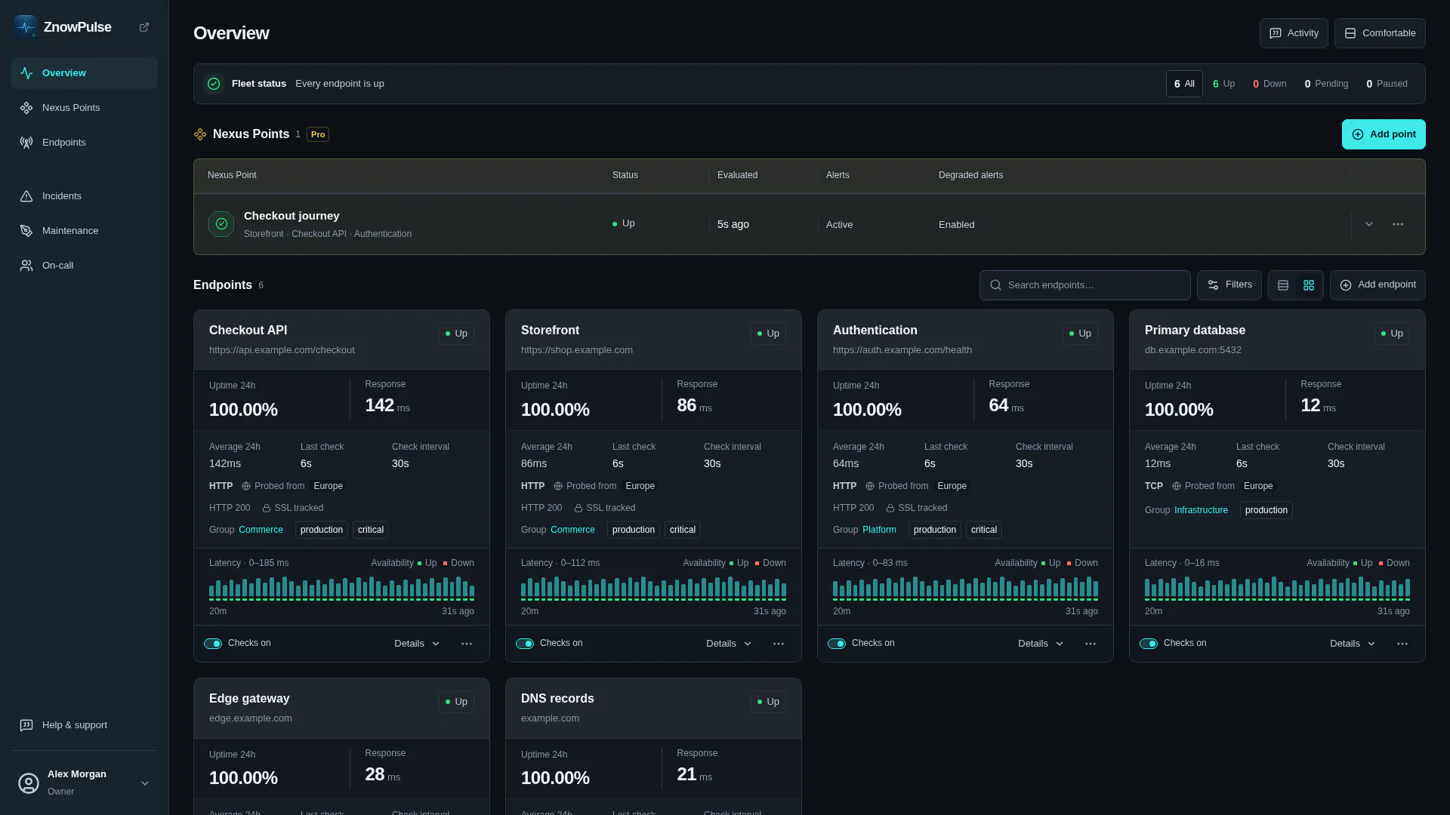Click the Europe probe tag on Authentication
Viewport: 1450px width, 815px height.
point(952,486)
